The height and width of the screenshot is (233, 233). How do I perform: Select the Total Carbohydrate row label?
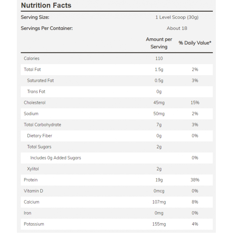click(43, 125)
